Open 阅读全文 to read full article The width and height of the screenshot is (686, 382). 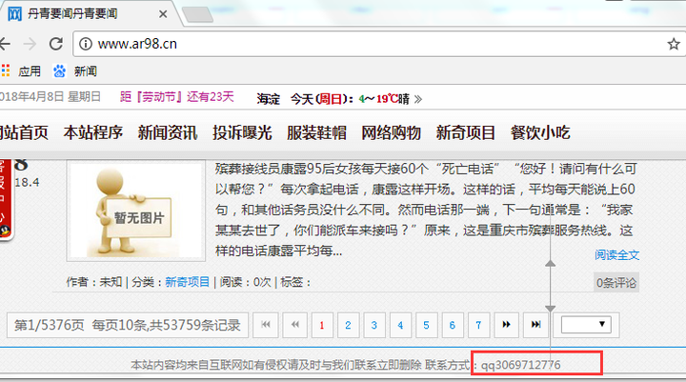[616, 254]
